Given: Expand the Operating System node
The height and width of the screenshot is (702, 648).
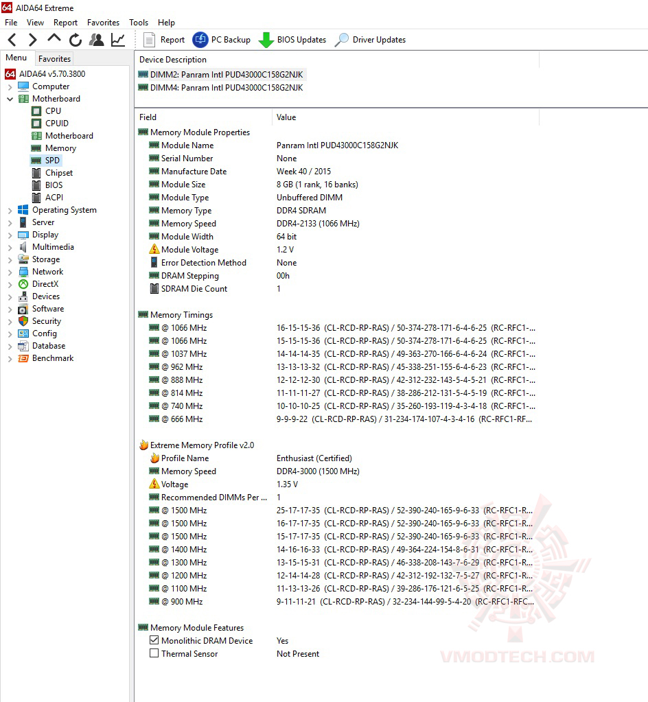Looking at the screenshot, I should (10, 211).
